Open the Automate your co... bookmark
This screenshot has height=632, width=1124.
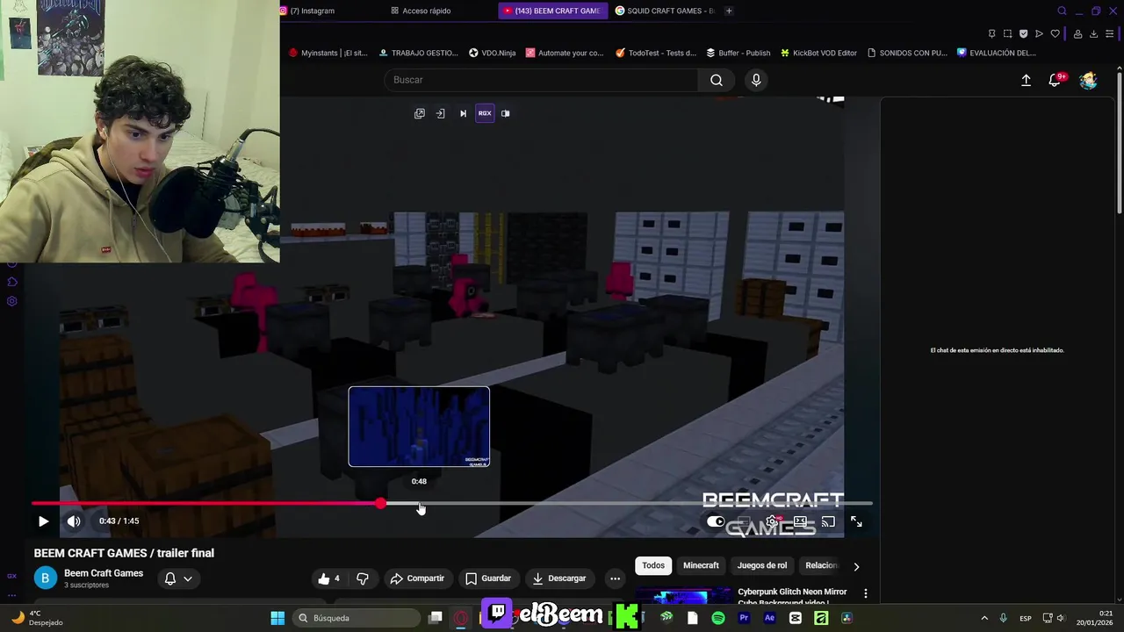565,53
